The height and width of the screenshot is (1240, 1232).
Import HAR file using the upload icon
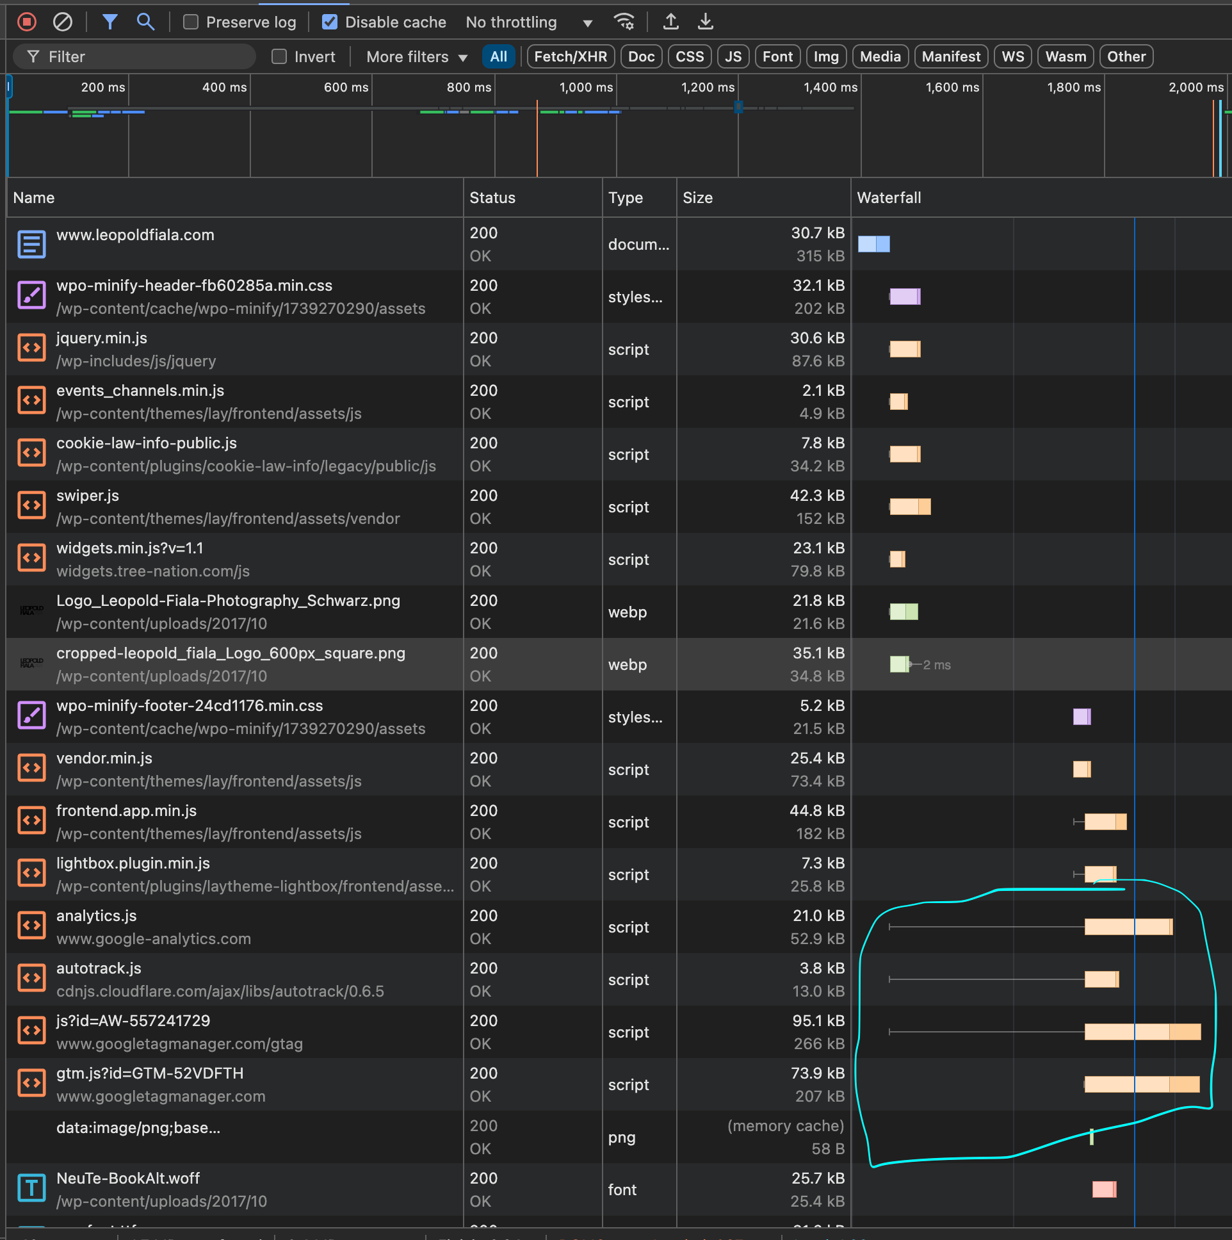click(x=670, y=21)
